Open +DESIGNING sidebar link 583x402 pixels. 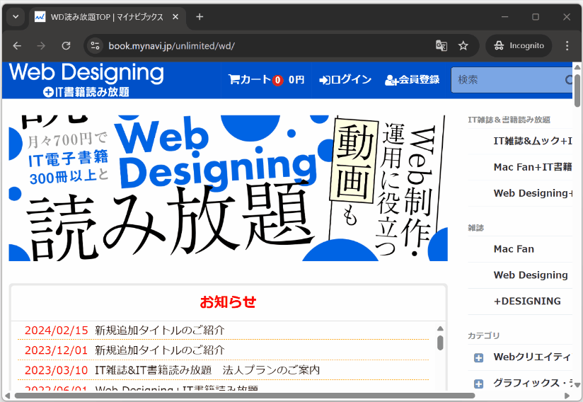tap(527, 301)
